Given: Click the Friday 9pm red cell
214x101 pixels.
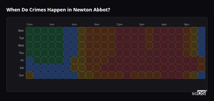Looking at the screenshot, I should (x=186, y=60).
